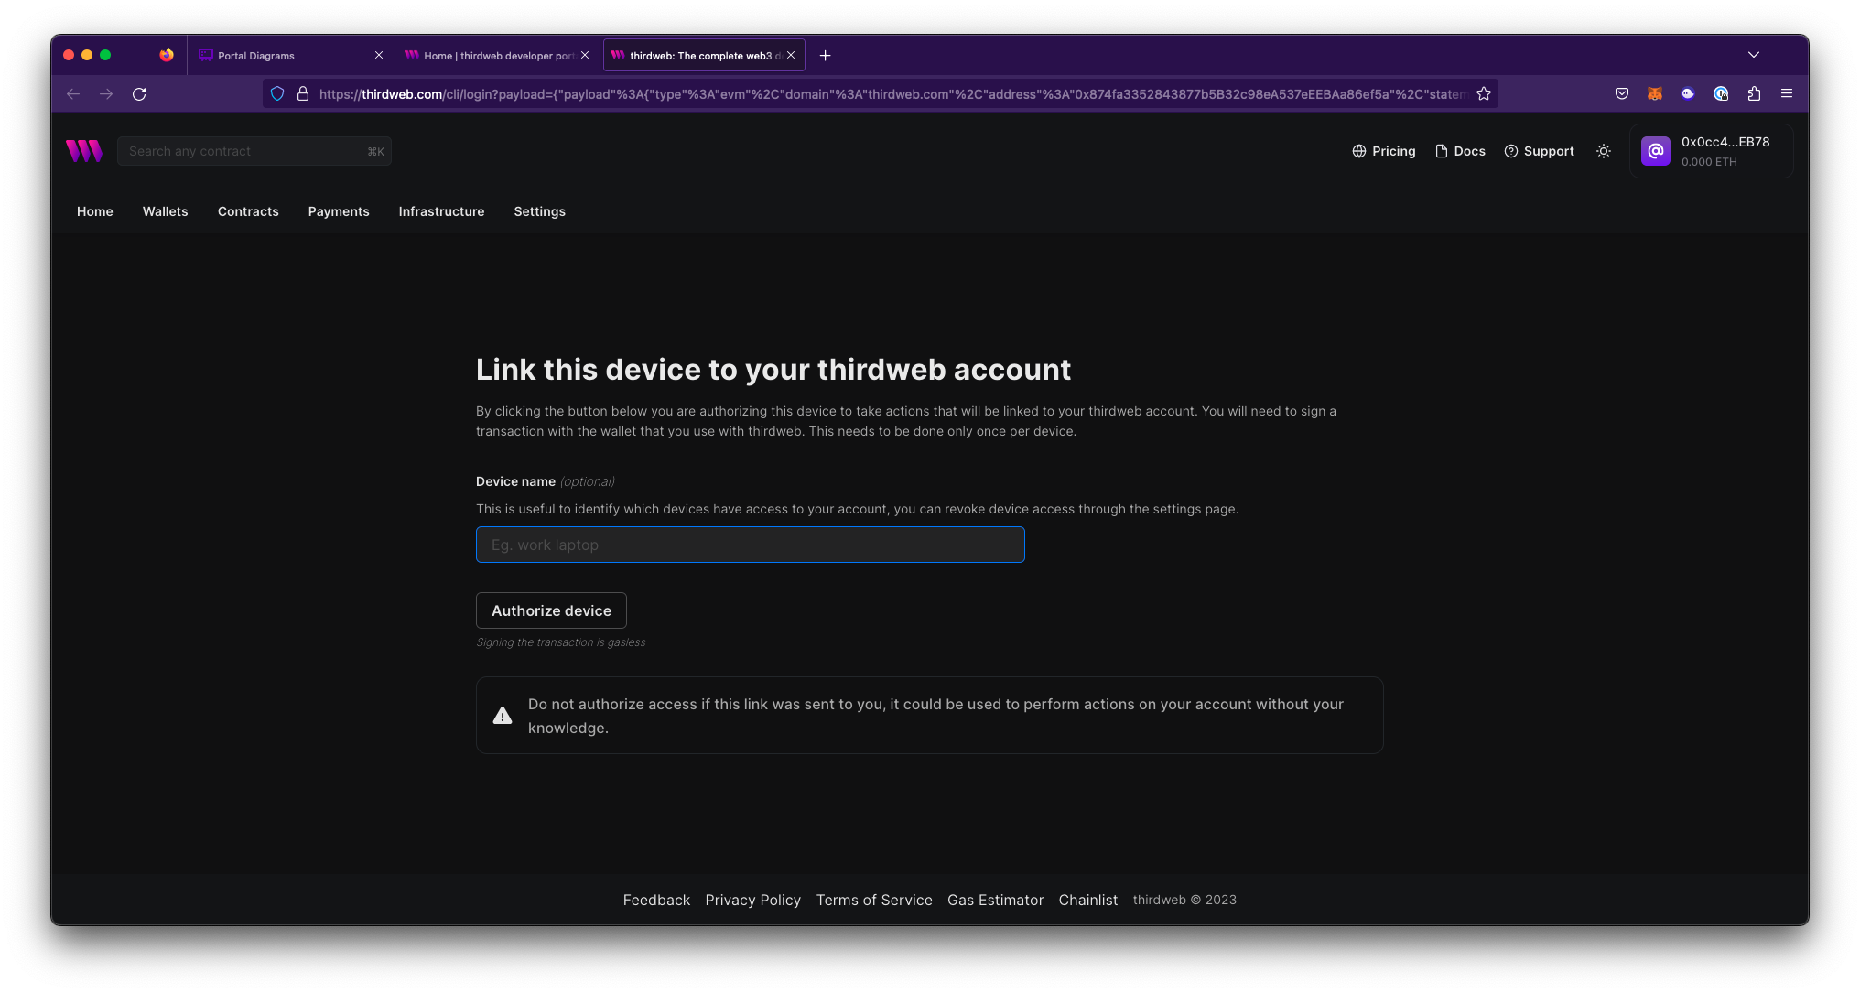The height and width of the screenshot is (993, 1860).
Task: Reload the page using refresh icon
Action: point(139,93)
